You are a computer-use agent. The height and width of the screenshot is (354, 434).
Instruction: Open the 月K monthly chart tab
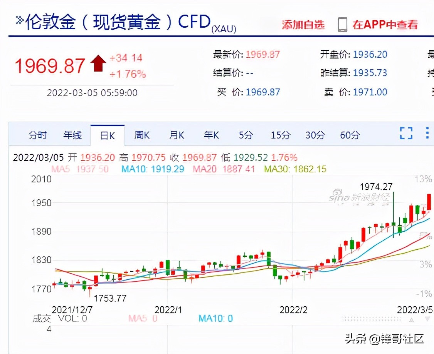click(x=176, y=135)
